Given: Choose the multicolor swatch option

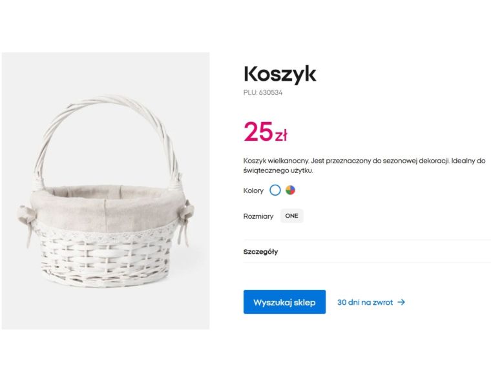Looking at the screenshot, I should coord(291,190).
